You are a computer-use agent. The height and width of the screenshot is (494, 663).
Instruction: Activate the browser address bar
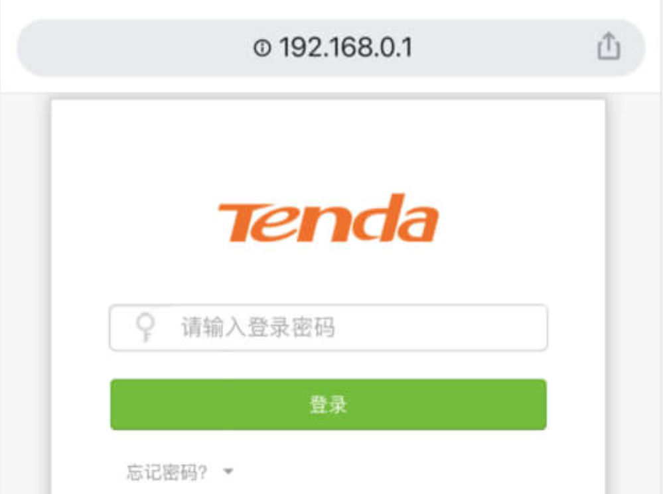point(331,47)
